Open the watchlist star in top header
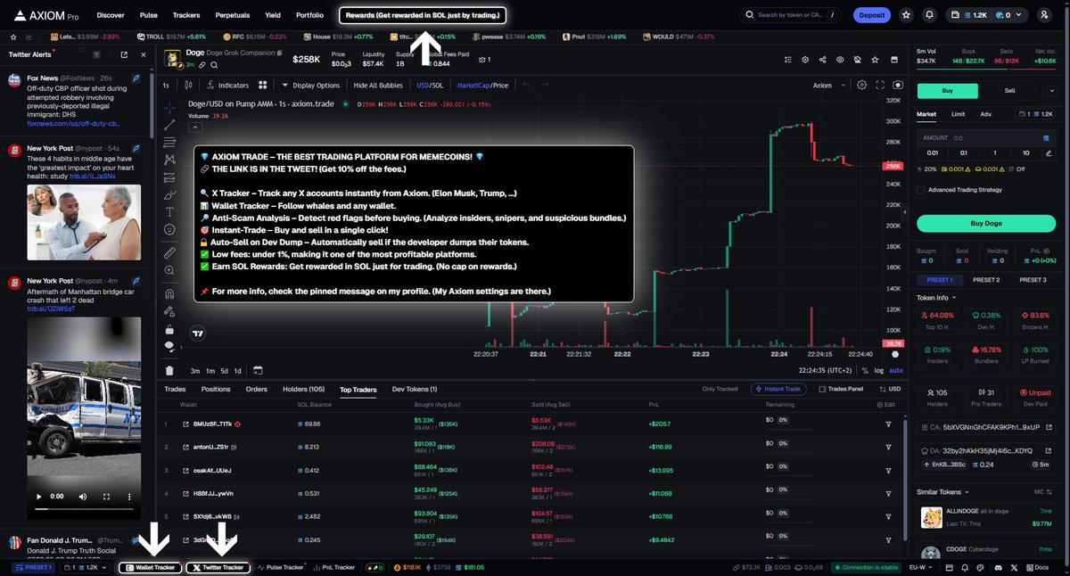The width and height of the screenshot is (1070, 576). [x=906, y=15]
